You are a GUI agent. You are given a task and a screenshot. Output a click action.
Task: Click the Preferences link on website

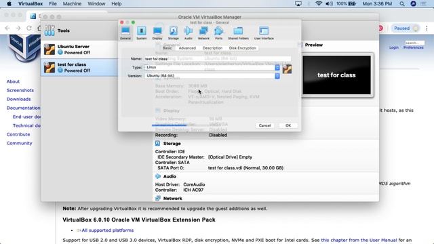[x=413, y=47]
